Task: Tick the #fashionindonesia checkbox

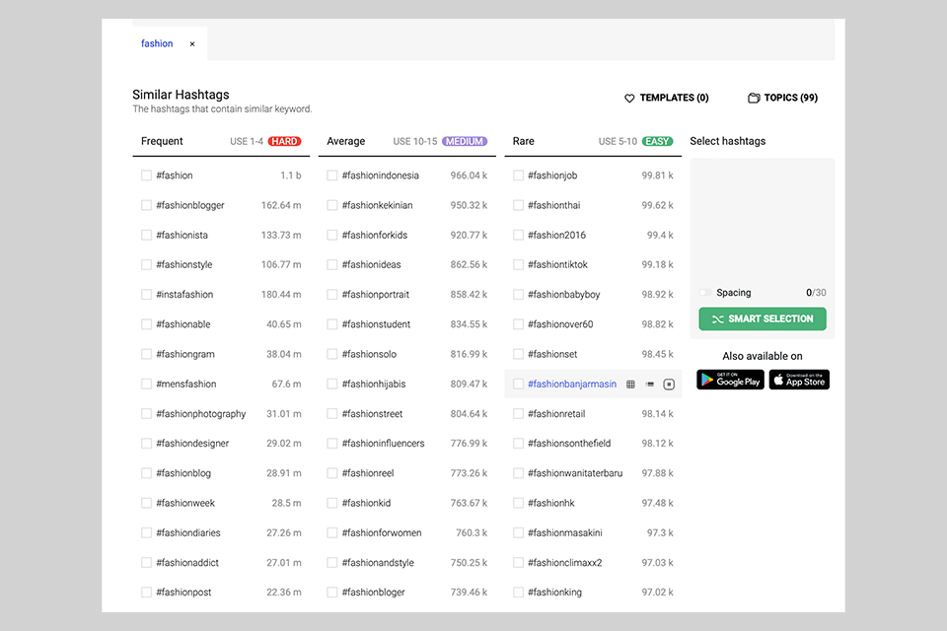Action: [332, 175]
